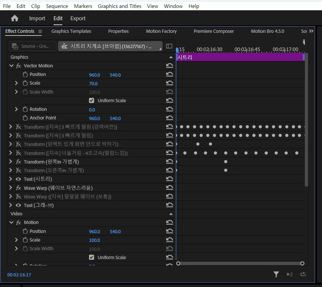Switch to the Premiere Composer tab
Image resolution: width=322 pixels, height=287 pixels.
pyautogui.click(x=213, y=31)
